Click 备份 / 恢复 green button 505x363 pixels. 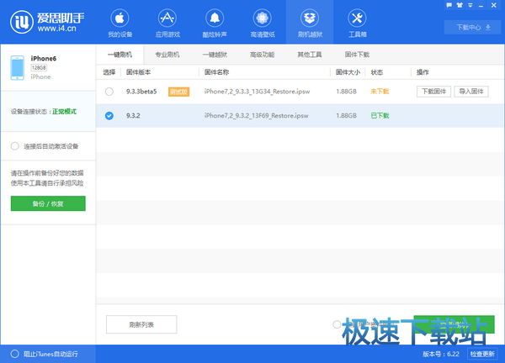tap(48, 203)
